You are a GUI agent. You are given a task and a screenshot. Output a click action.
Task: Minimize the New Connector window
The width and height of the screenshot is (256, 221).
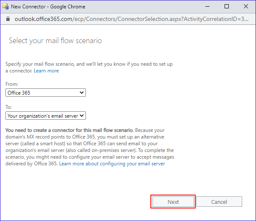[207, 6]
